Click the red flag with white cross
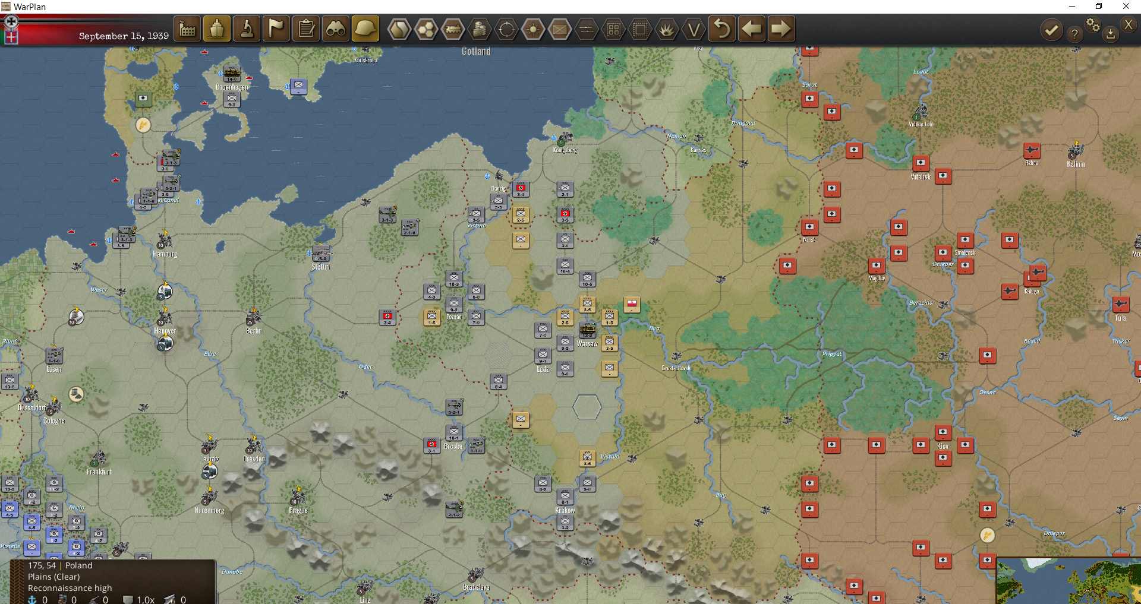Viewport: 1141px width, 604px height. [x=11, y=37]
